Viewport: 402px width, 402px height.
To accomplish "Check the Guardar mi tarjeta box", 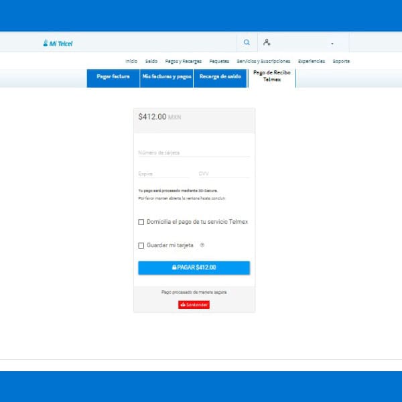I will coord(141,246).
